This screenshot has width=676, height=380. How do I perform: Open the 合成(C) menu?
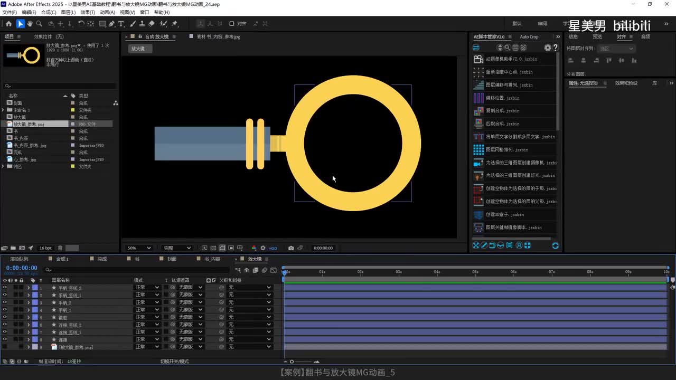[x=49, y=12]
